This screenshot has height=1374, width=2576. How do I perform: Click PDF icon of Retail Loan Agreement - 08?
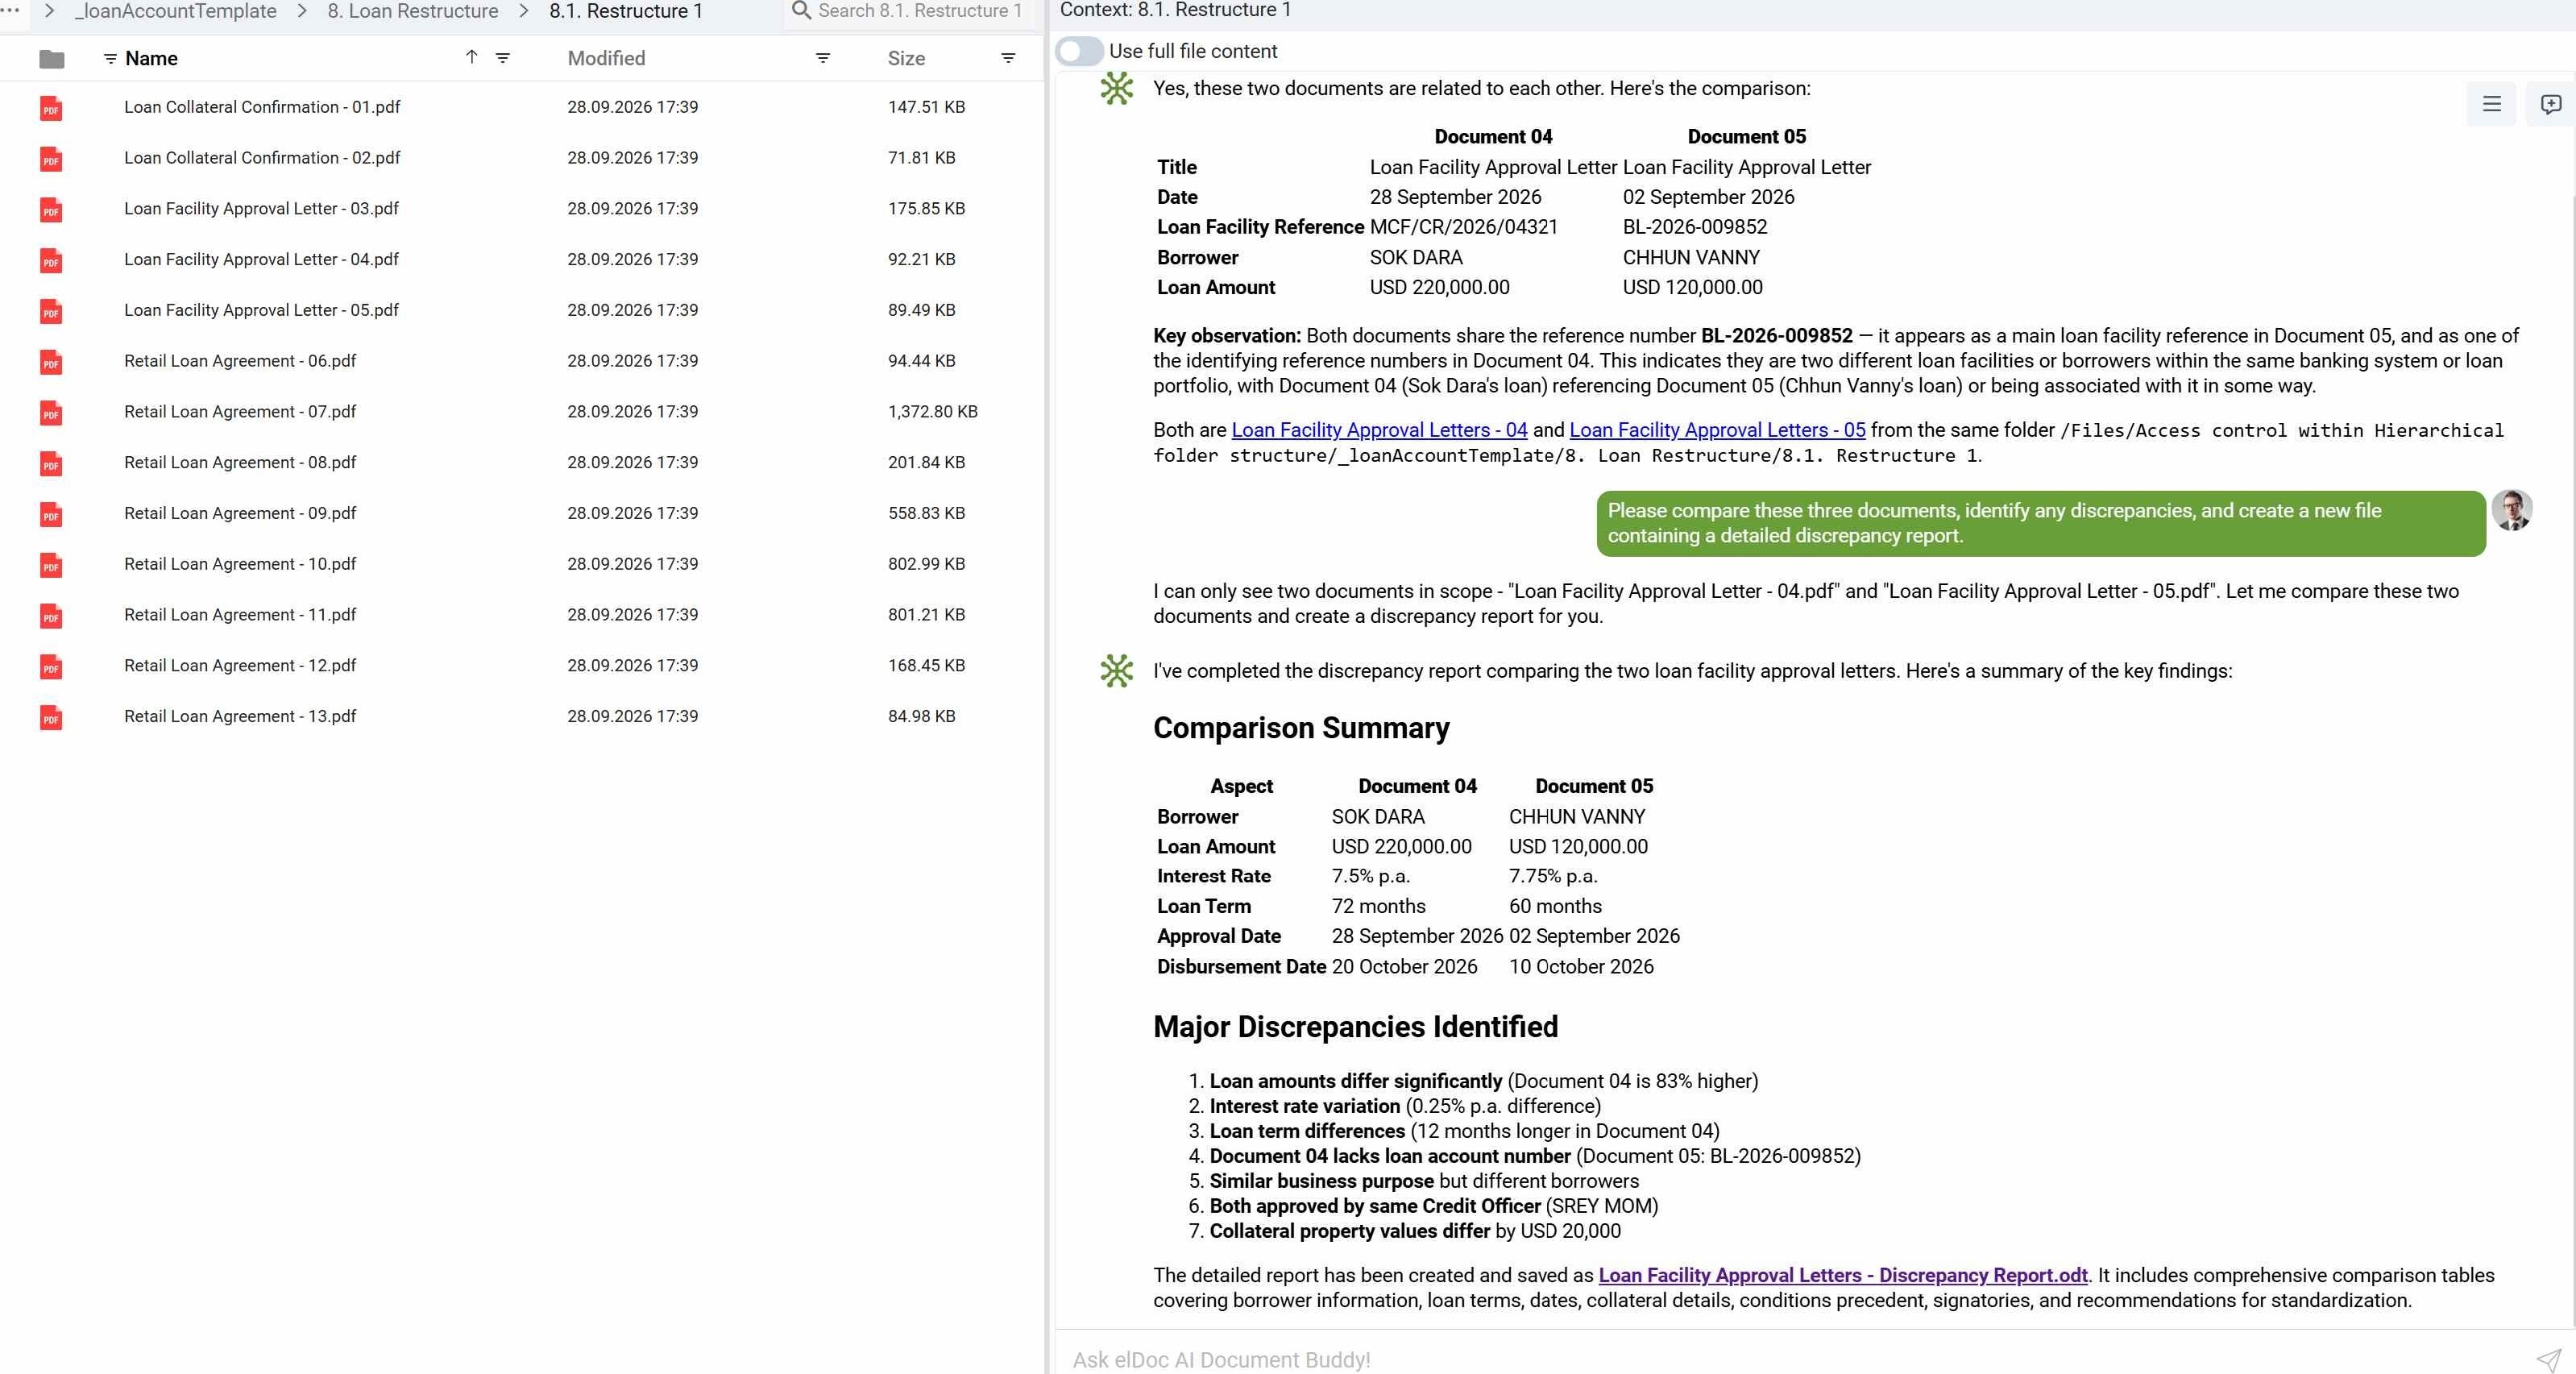(x=51, y=464)
